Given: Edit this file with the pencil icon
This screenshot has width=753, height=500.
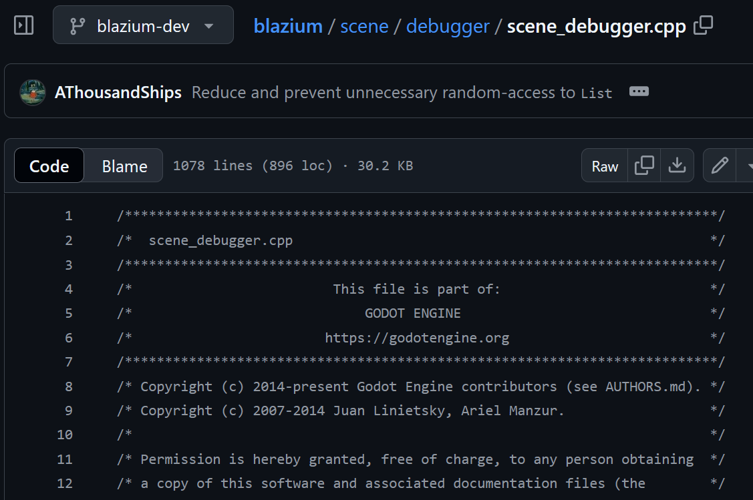Looking at the screenshot, I should click(x=720, y=166).
